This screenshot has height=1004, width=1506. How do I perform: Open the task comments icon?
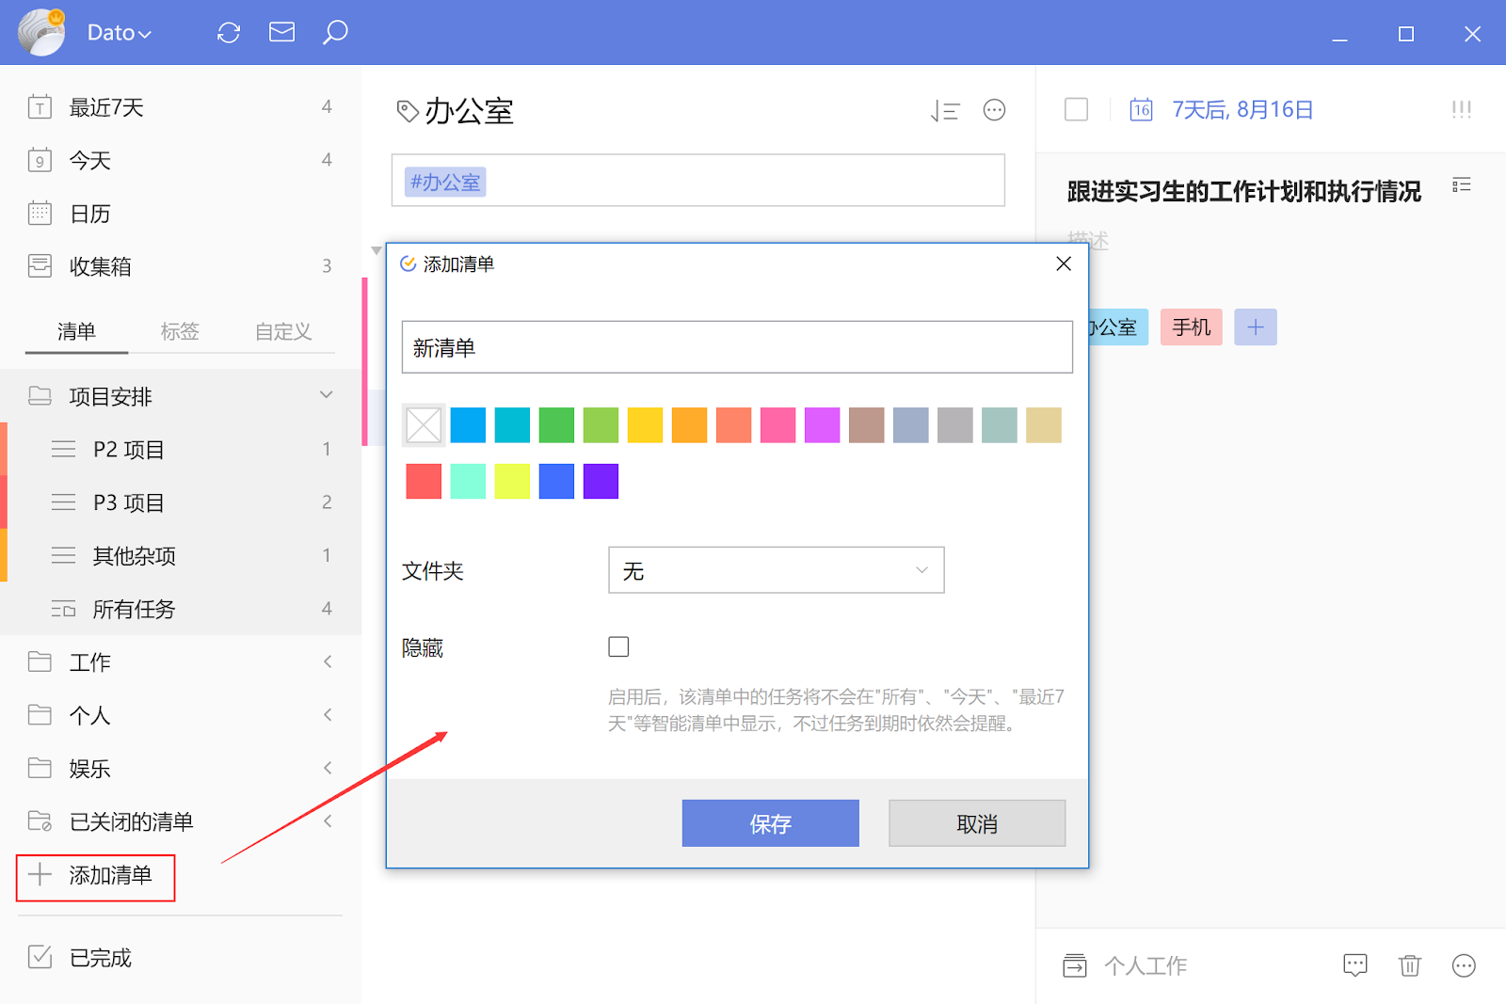[x=1355, y=965]
